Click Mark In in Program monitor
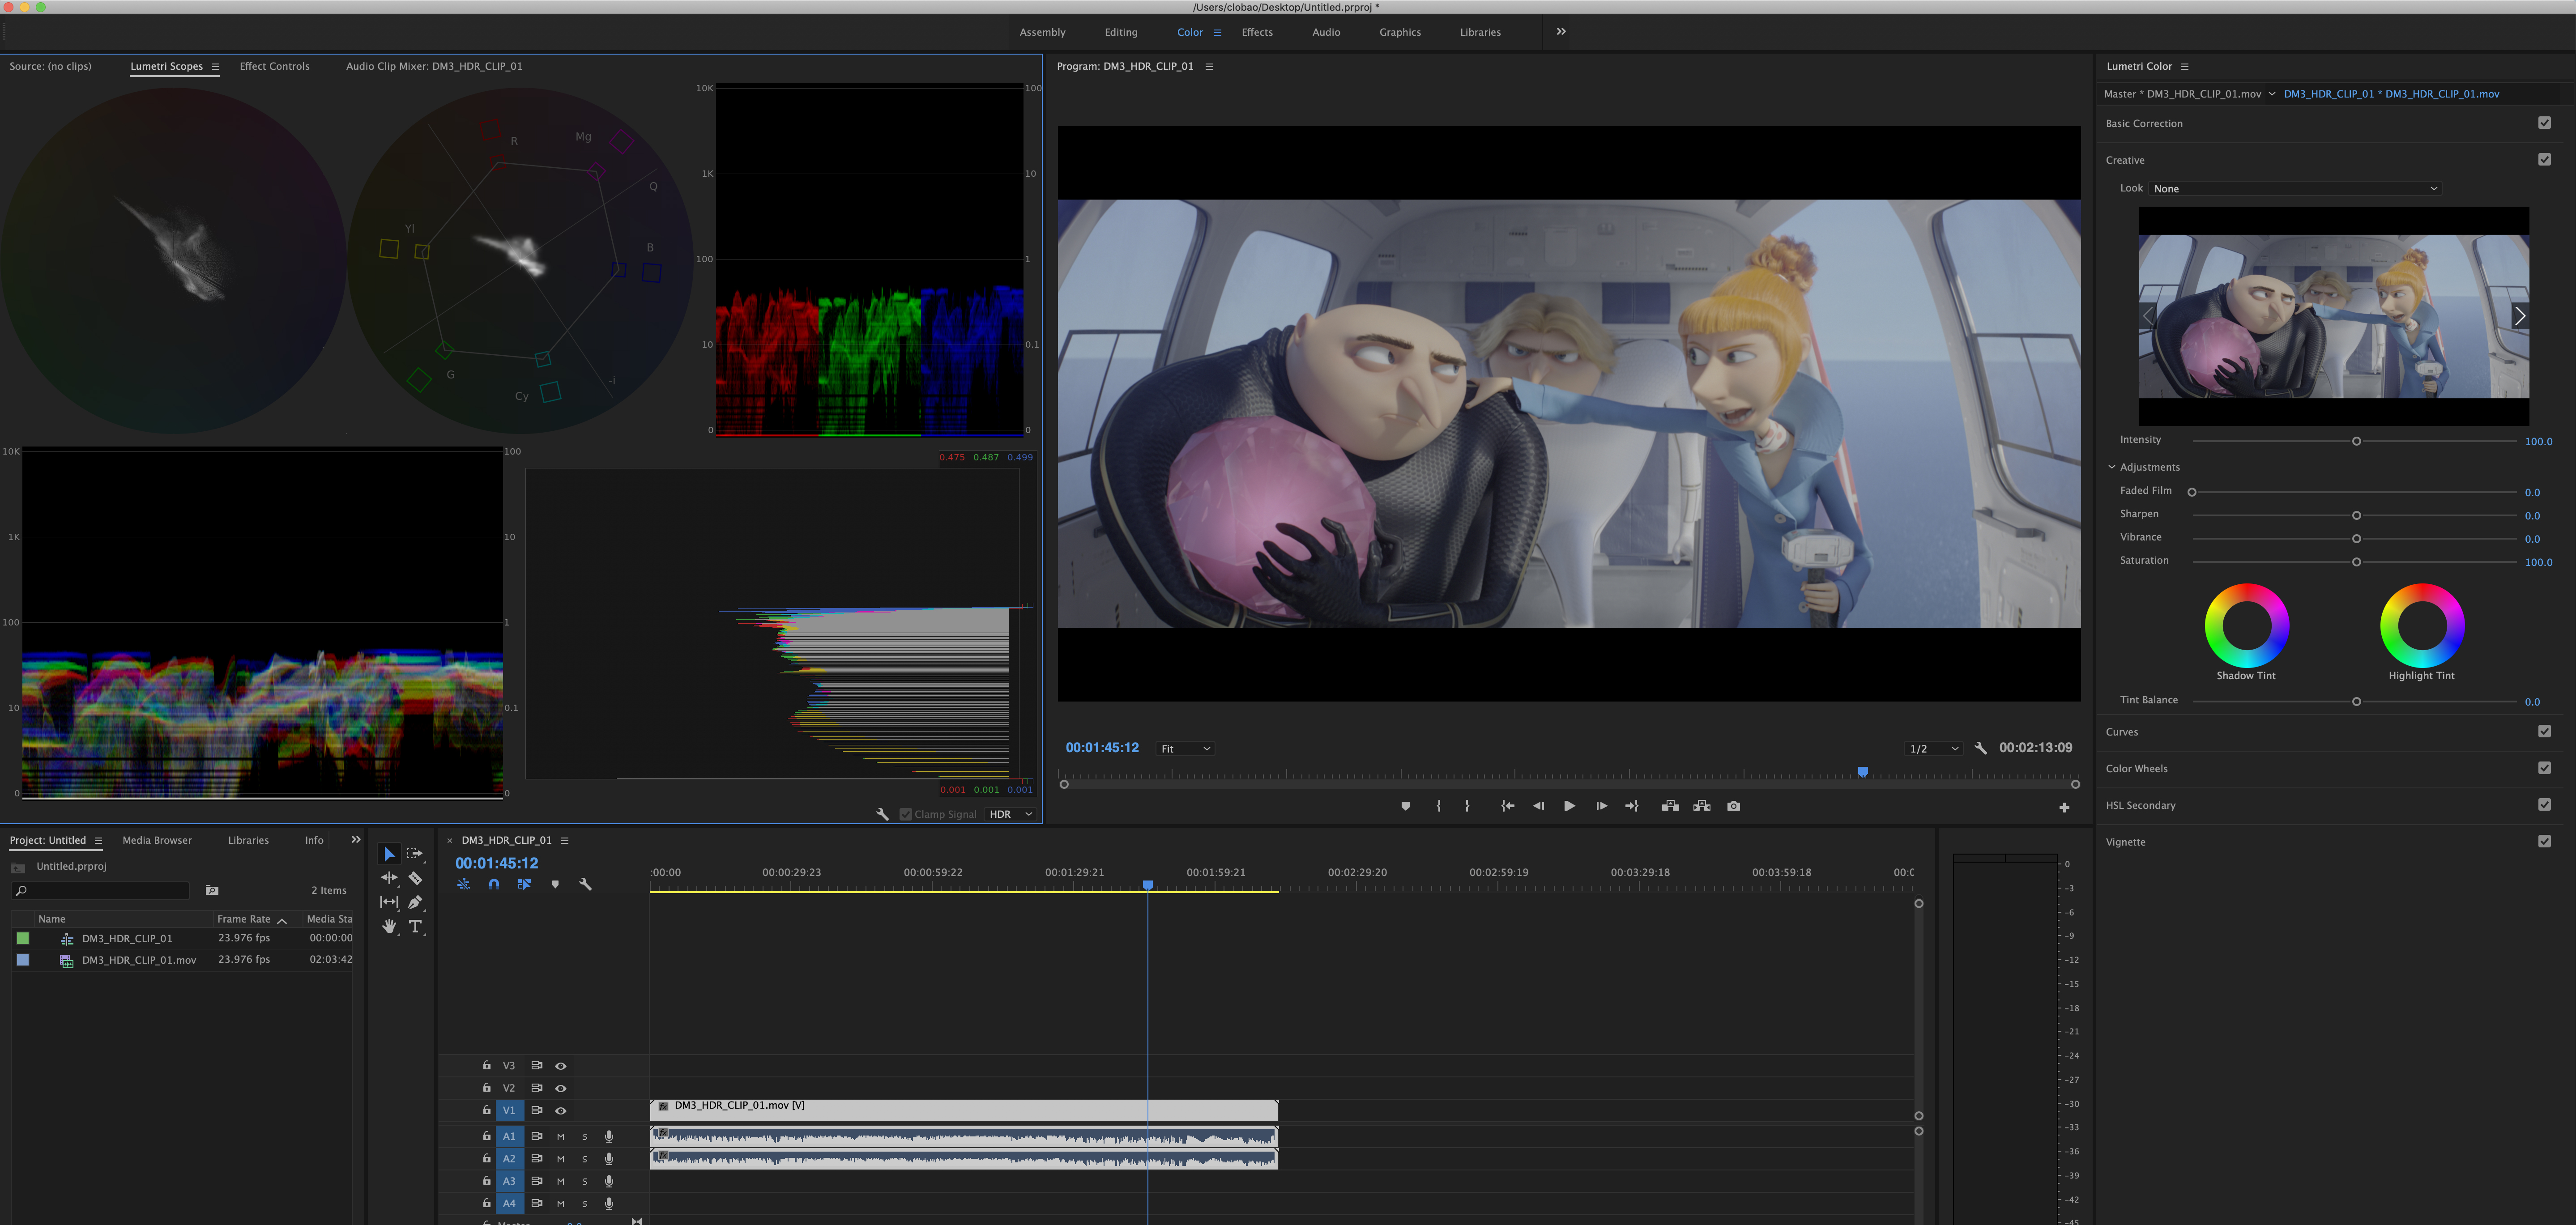The width and height of the screenshot is (2576, 1225). 1439,806
